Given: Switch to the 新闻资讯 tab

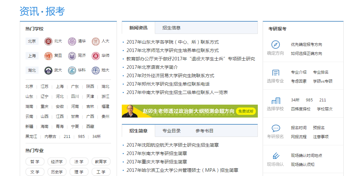Looking at the screenshot, I should [138, 28].
